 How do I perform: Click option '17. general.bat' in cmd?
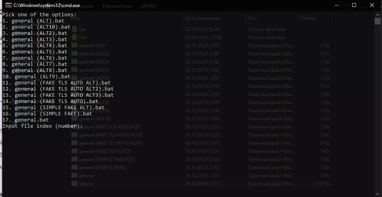click(x=26, y=120)
